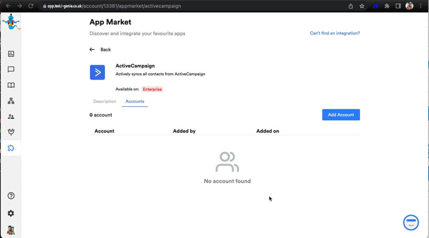429x238 pixels.
Task: Bookmark this page with the star icon
Action: coord(362,6)
